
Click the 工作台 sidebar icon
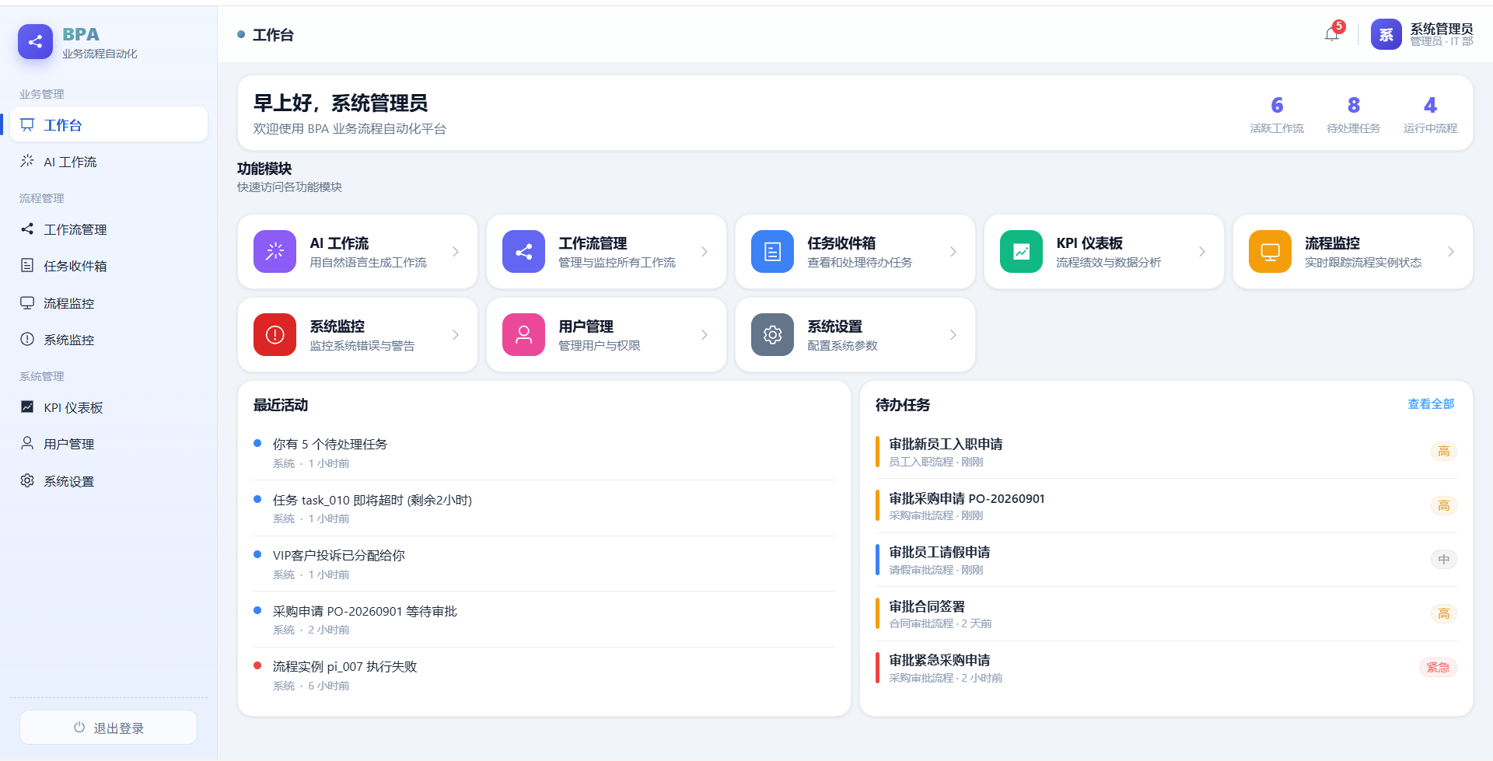(27, 124)
